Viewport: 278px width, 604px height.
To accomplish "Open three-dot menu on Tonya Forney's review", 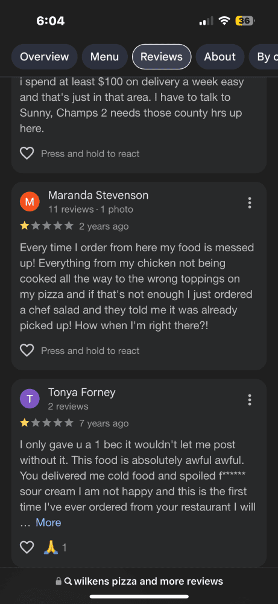I will (x=250, y=400).
